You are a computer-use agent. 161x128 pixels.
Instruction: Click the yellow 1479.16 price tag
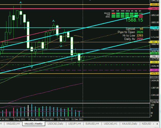155,73
